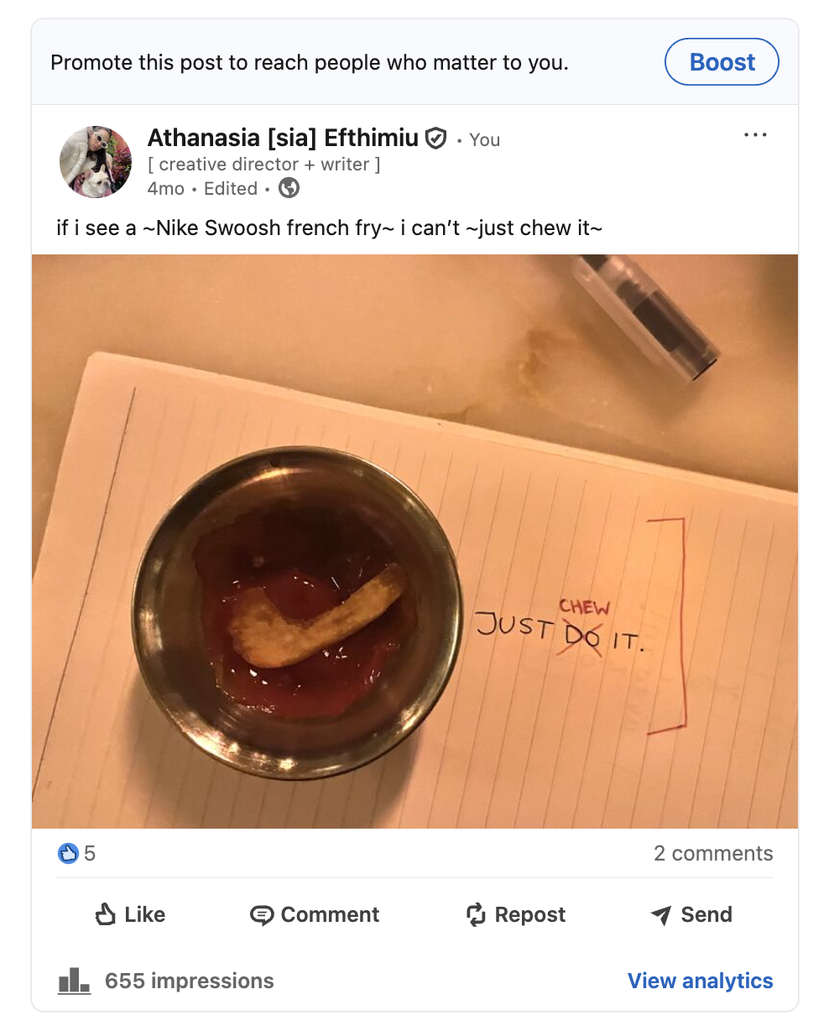Click the Send paper plane icon

[661, 915]
